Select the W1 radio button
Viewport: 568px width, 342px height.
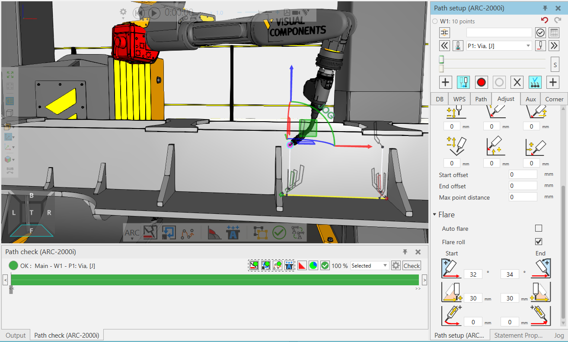pos(435,21)
